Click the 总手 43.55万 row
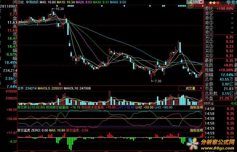 click(x=219, y=79)
